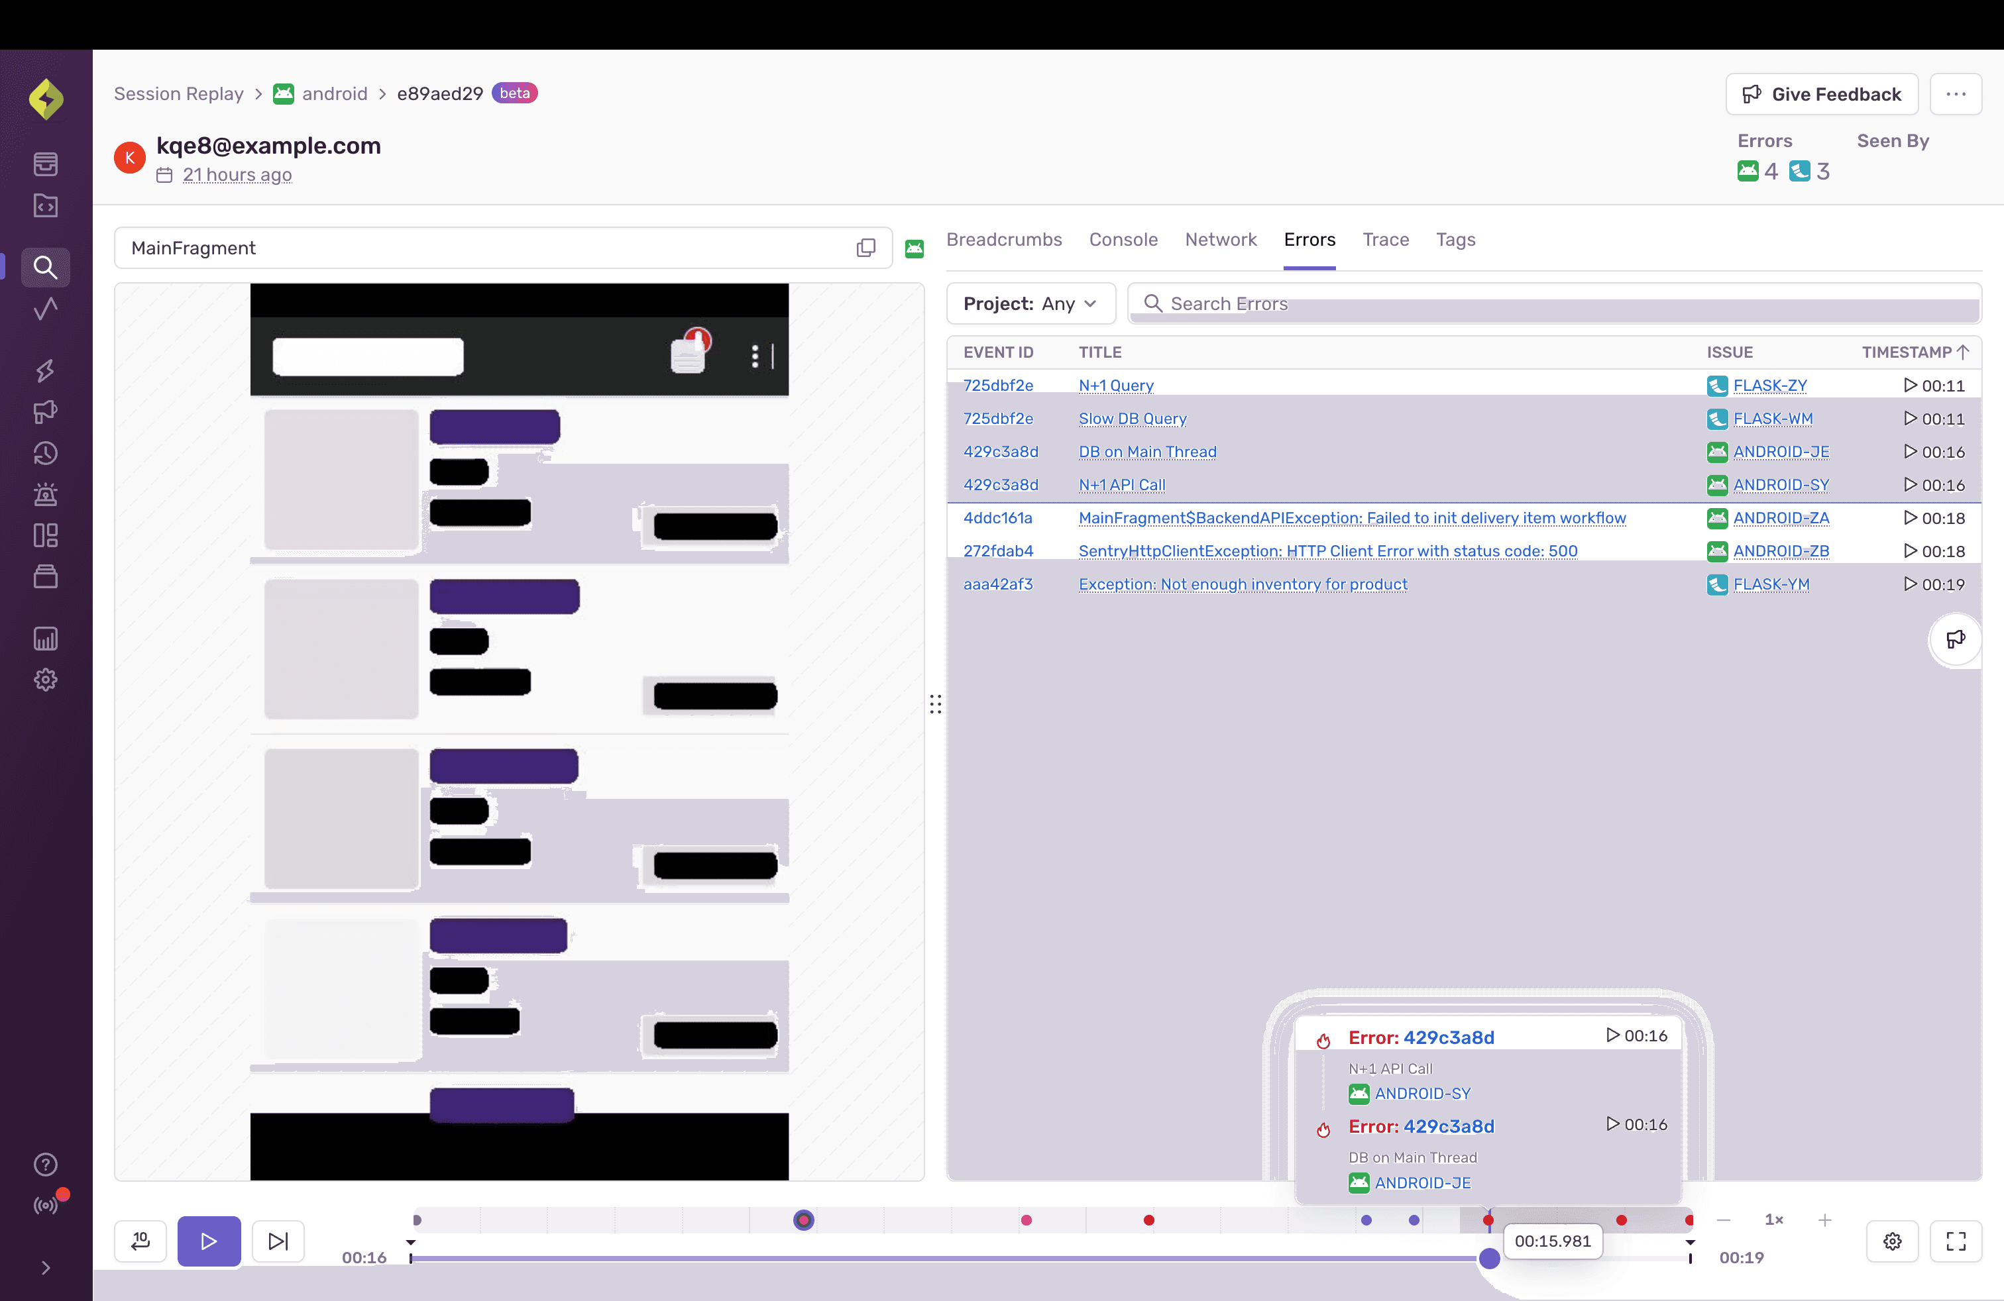Open the Explore search sidebar icon

(x=46, y=268)
